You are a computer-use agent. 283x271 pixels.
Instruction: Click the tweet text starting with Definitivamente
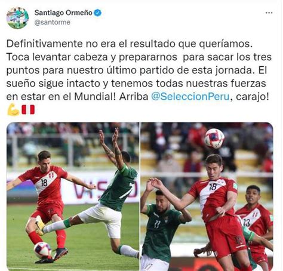pyautogui.click(x=139, y=70)
